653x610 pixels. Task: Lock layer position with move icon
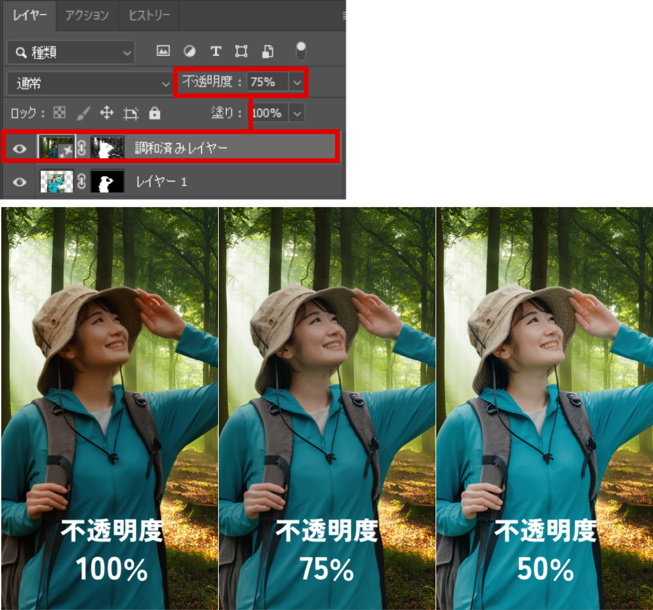[x=106, y=113]
